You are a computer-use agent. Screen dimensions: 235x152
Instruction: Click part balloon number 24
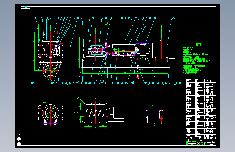pyautogui.click(x=173, y=18)
